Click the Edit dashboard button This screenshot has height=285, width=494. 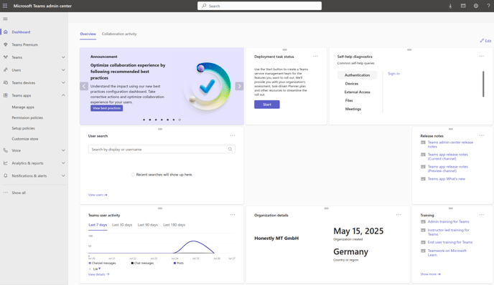[485, 41]
